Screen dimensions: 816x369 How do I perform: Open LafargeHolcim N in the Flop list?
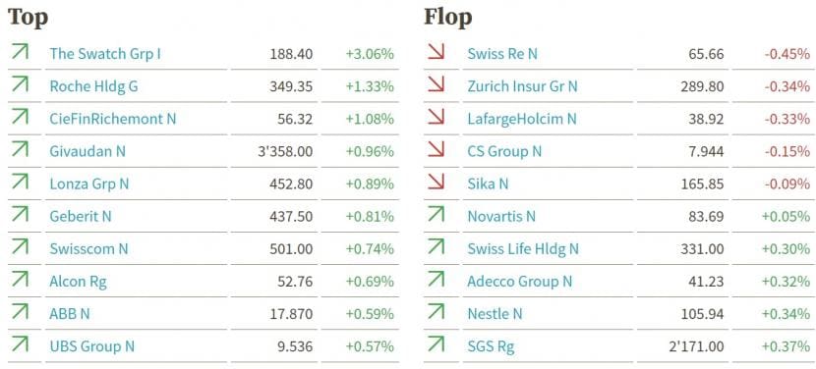tap(522, 119)
